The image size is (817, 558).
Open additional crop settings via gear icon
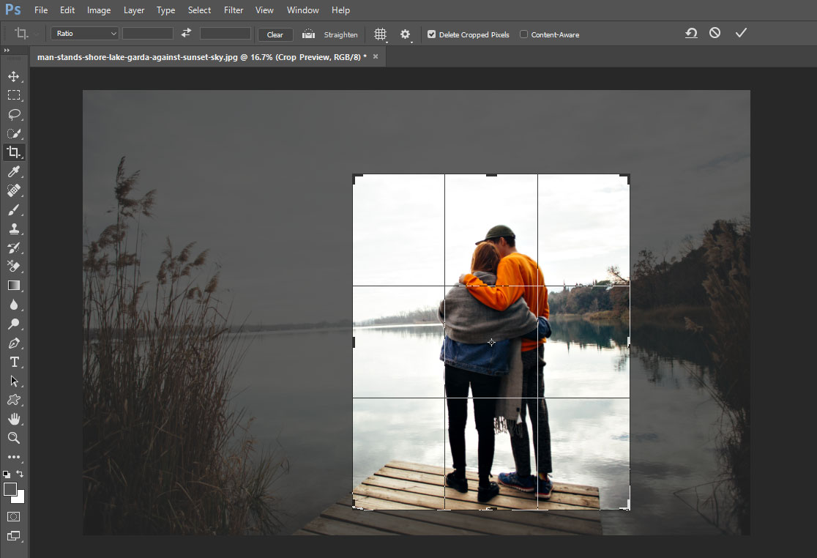coord(405,34)
